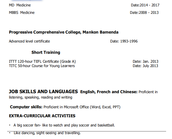Click the 'EXTRA-CURRICULAR ACTIVITIES' heading
The height and width of the screenshot is (139, 172).
(x=42, y=116)
